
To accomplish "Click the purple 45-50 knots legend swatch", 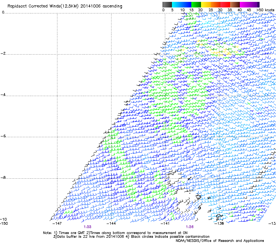I will coord(254,4).
